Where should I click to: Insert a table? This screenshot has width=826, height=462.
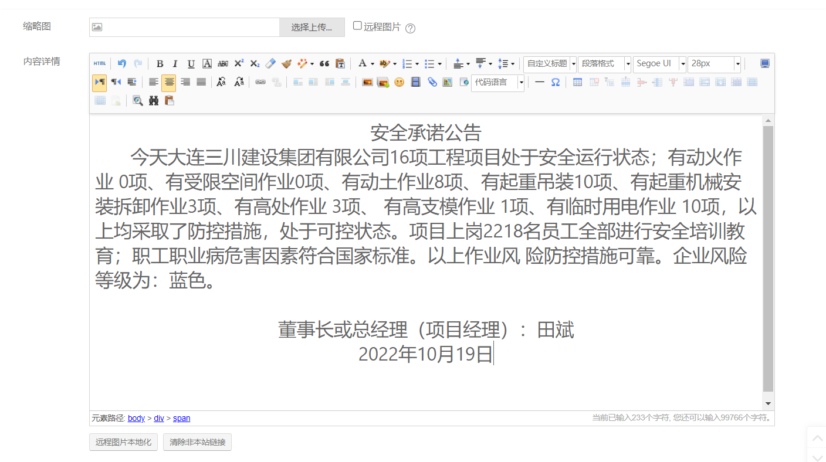[x=578, y=82]
